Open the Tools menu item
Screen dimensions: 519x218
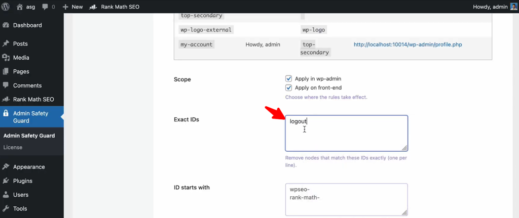coord(20,208)
